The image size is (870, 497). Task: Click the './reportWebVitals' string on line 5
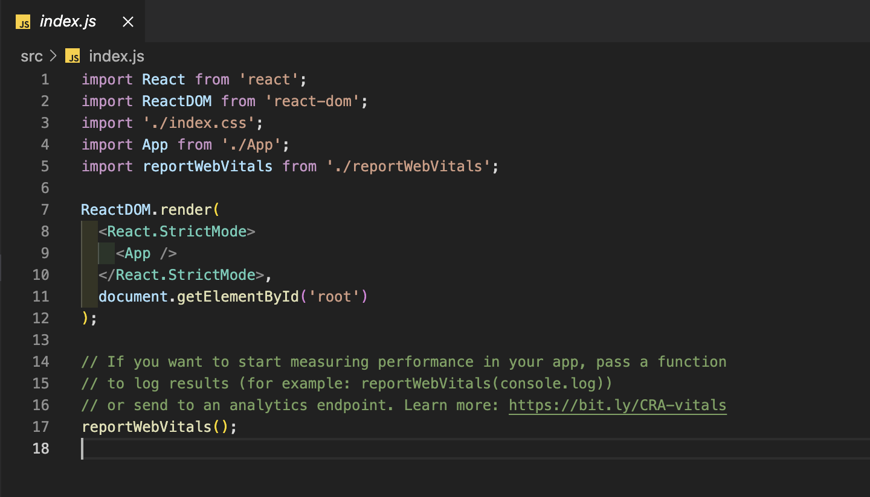(408, 166)
